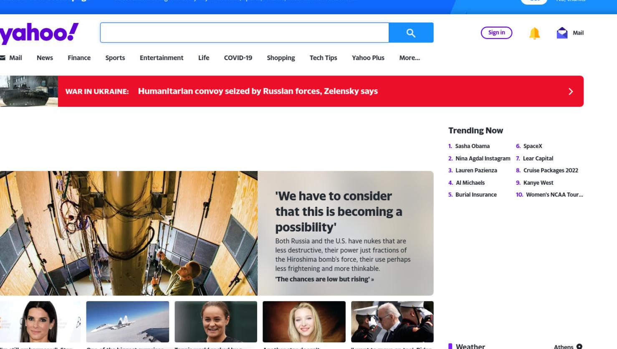
Task: Click the Yahoo logo
Action: point(39,33)
